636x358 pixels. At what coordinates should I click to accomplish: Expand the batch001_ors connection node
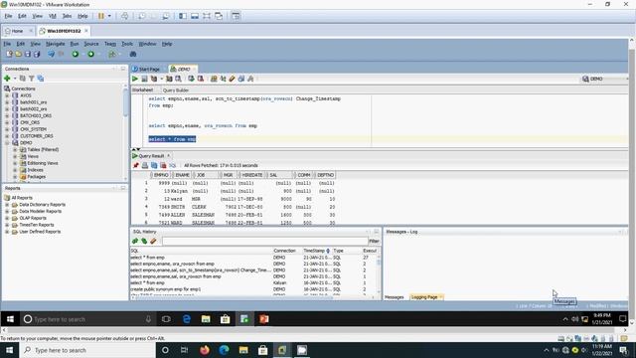(x=7, y=102)
